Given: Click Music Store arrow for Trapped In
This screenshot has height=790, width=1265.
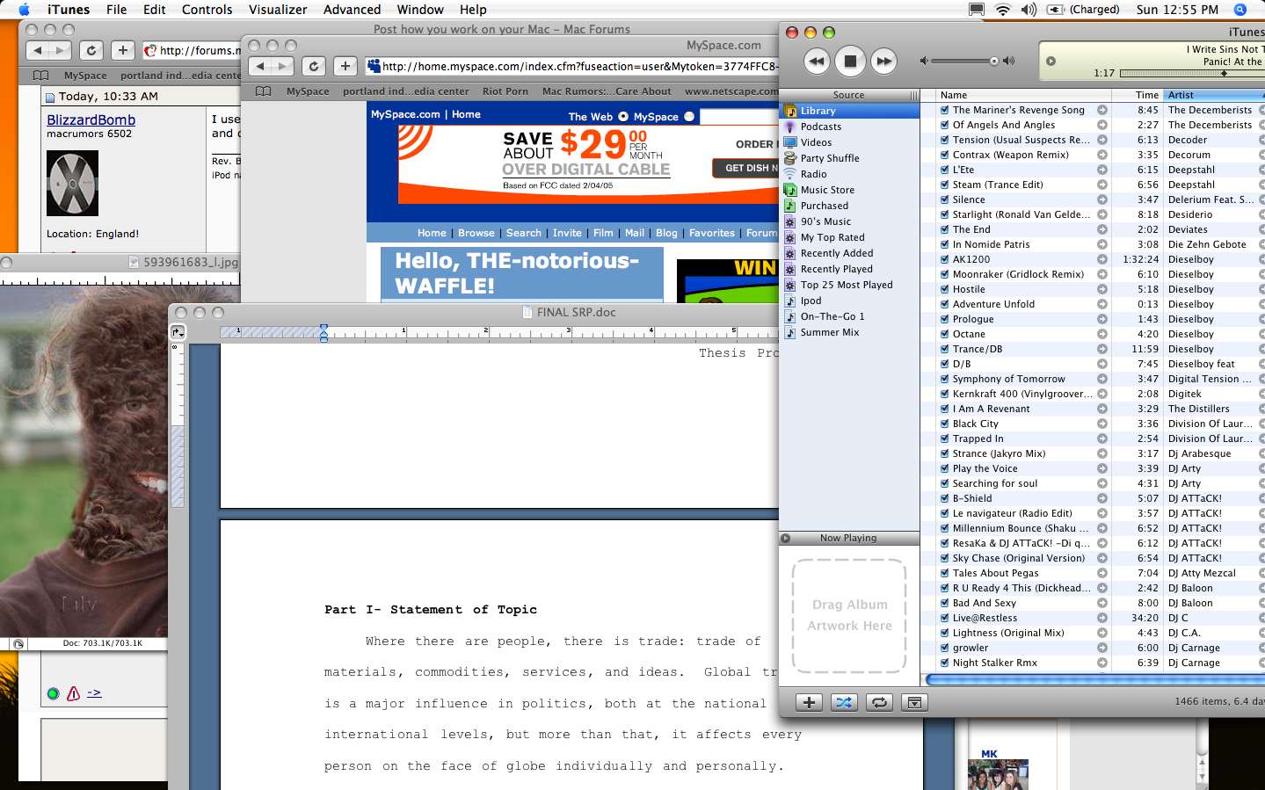Looking at the screenshot, I should (x=1101, y=438).
